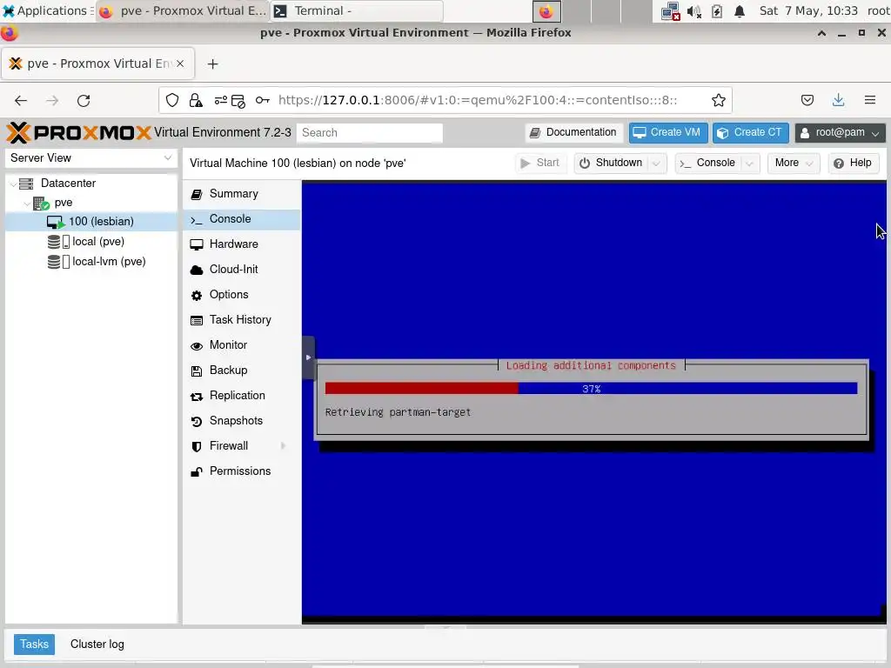Switch to the Tasks tab
The width and height of the screenshot is (891, 668).
(x=34, y=645)
